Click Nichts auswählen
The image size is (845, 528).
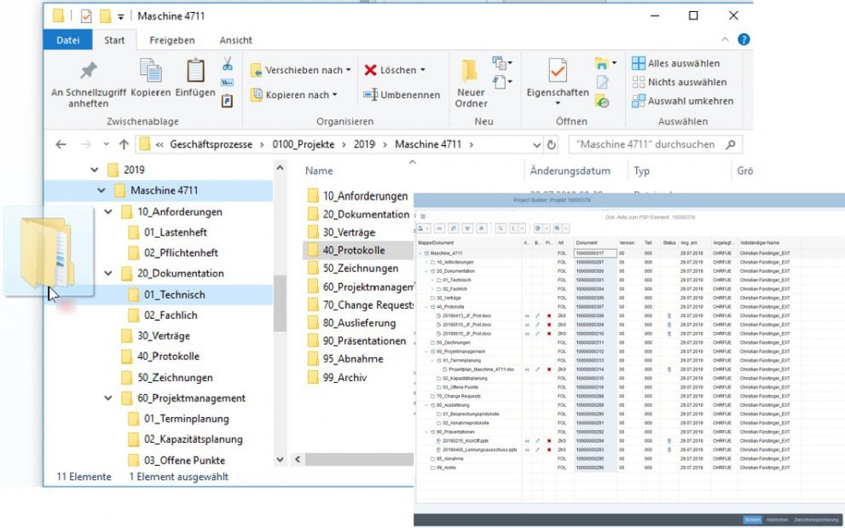point(679,82)
